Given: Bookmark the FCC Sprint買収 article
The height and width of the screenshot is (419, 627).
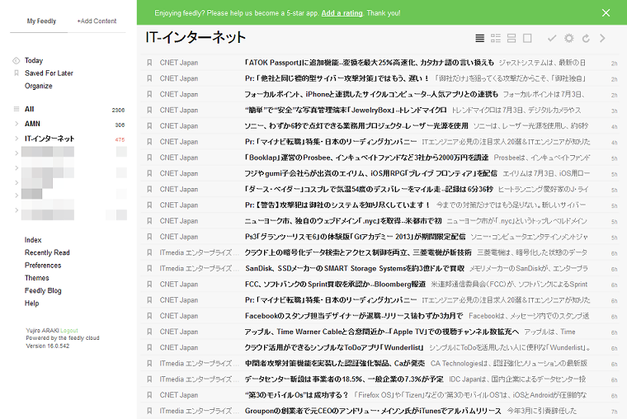Looking at the screenshot, I should coord(149,285).
